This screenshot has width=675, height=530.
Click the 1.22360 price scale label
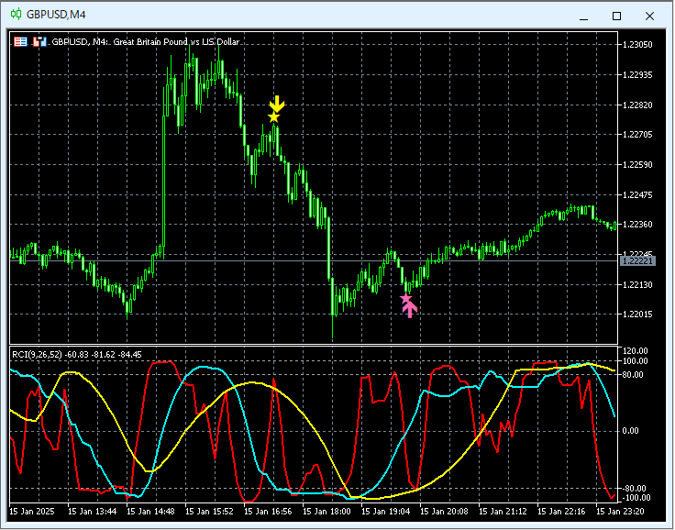[x=637, y=225]
